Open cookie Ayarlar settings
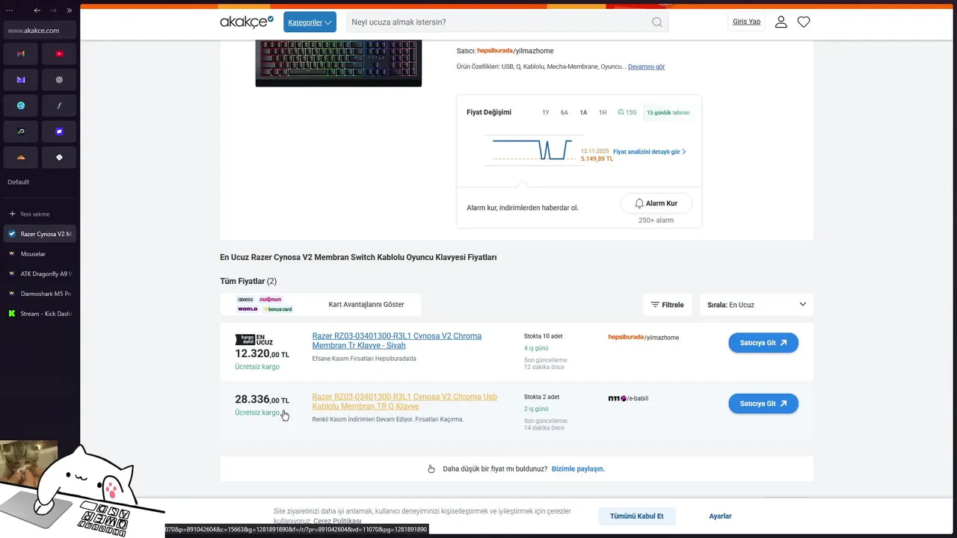The width and height of the screenshot is (957, 538). click(x=720, y=516)
